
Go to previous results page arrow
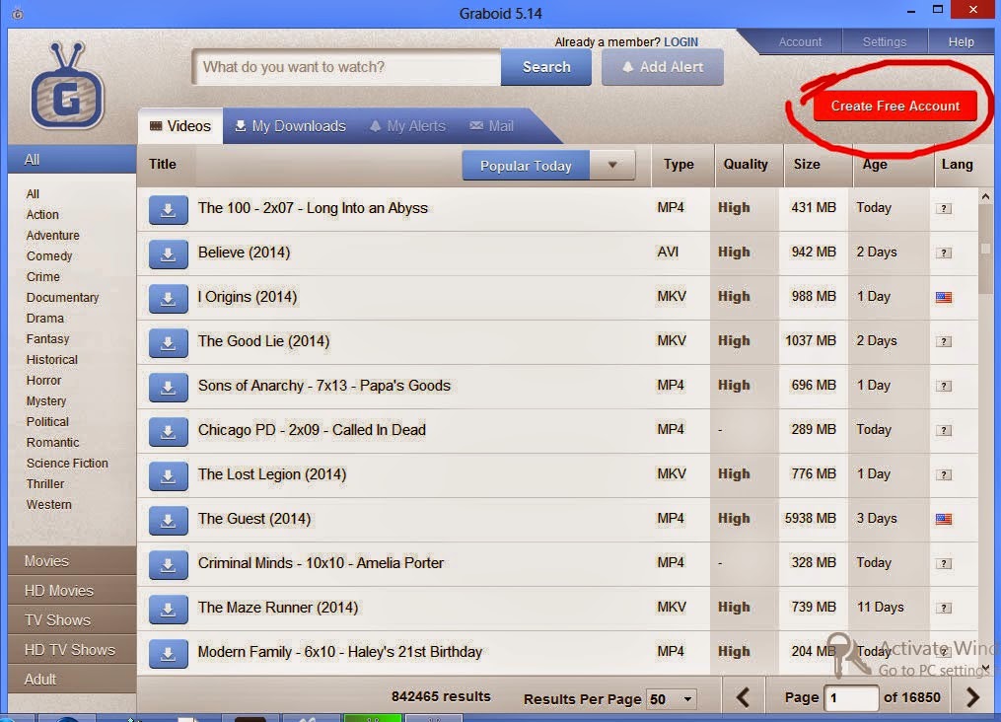(743, 697)
